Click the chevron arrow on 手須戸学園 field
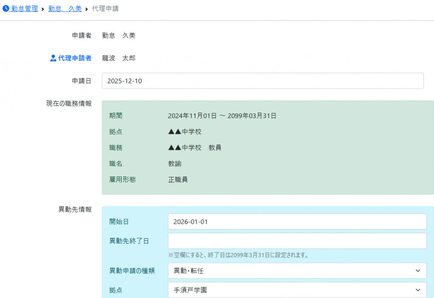Screen dimensions: 434x298 click(418, 290)
